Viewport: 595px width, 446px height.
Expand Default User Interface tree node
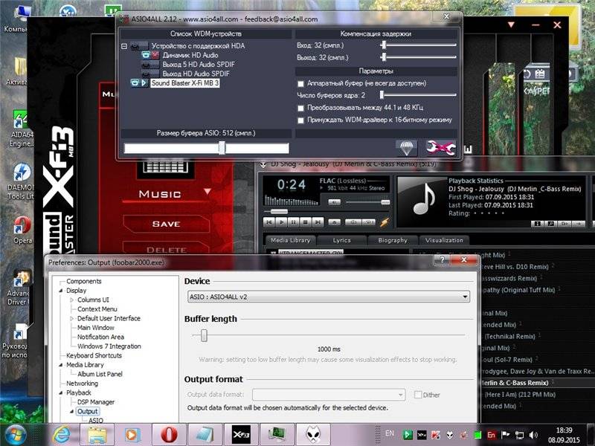[x=72, y=319]
